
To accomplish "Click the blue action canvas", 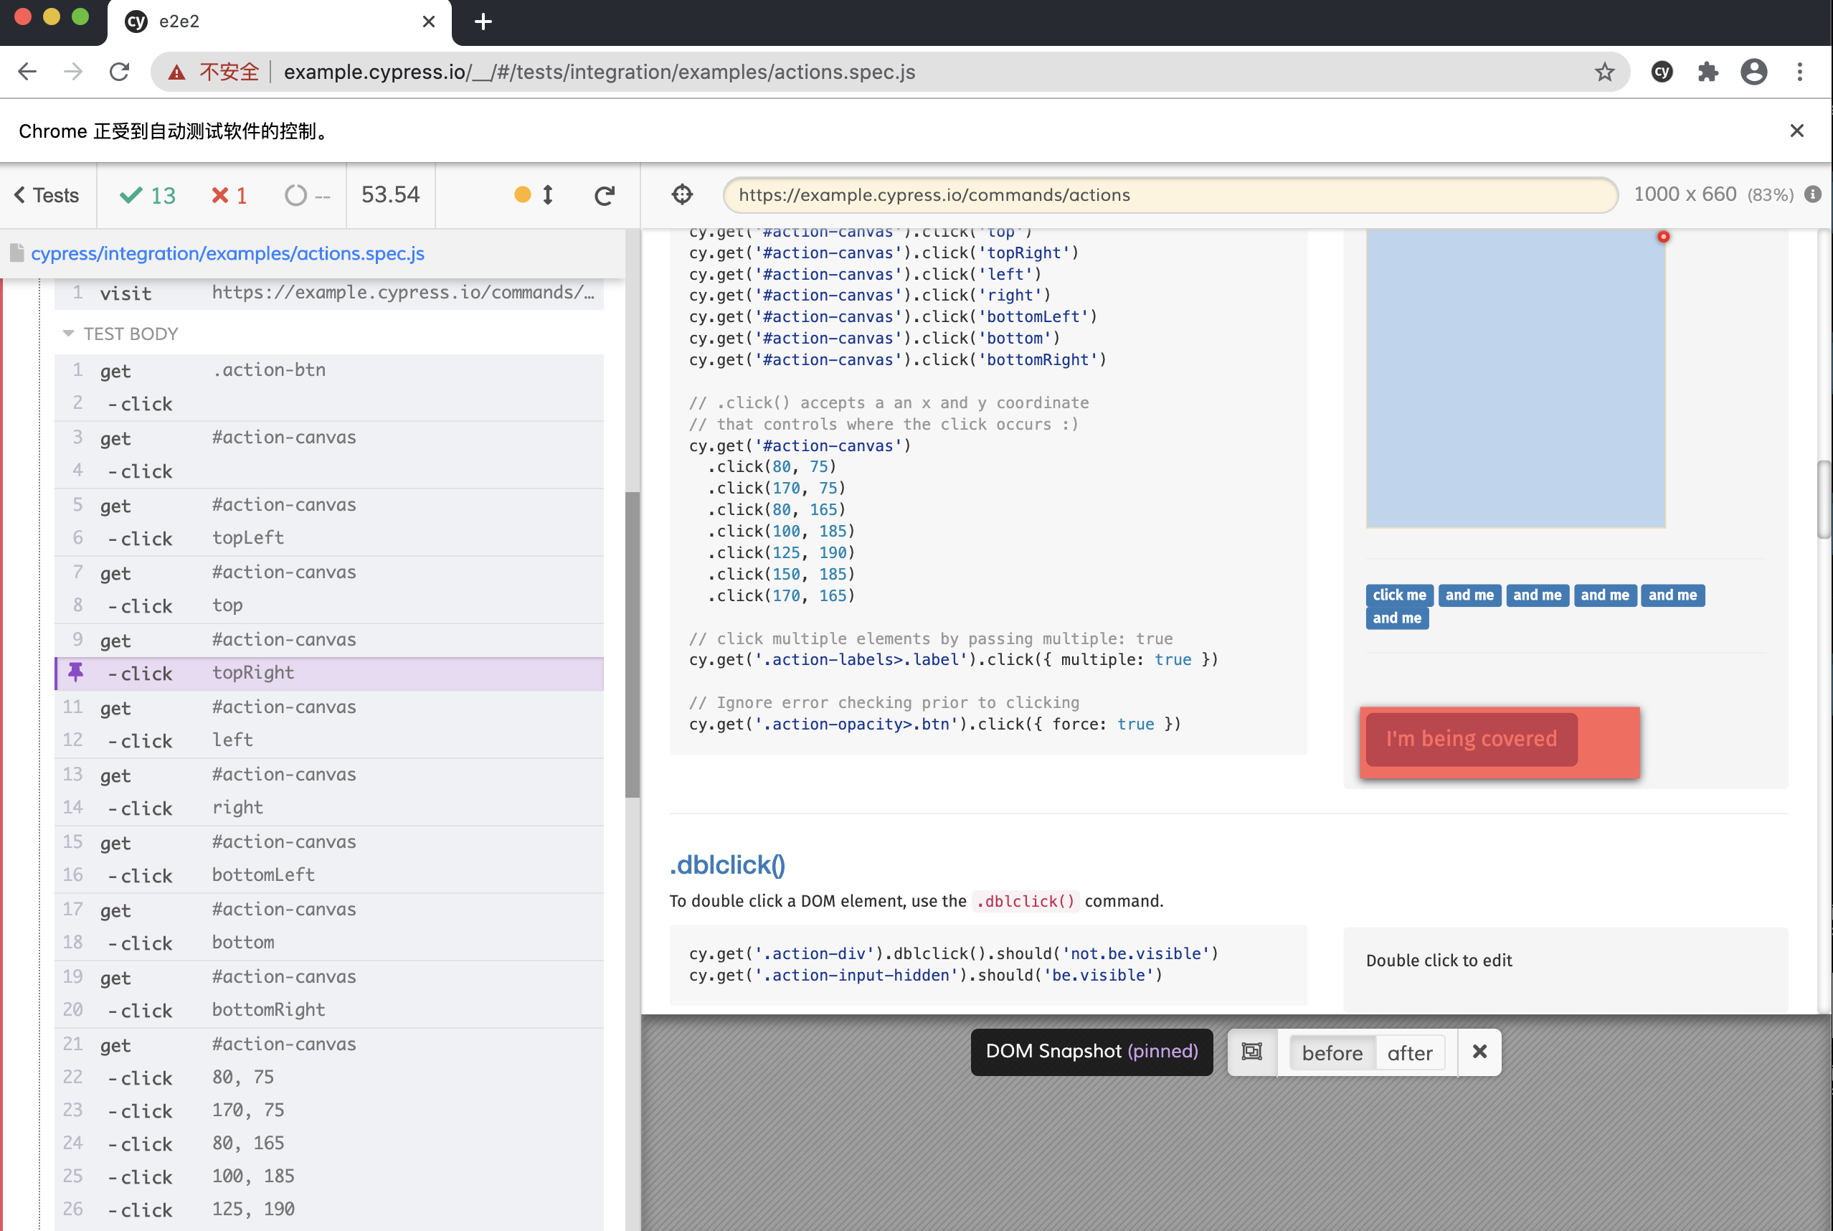I will coord(1515,378).
